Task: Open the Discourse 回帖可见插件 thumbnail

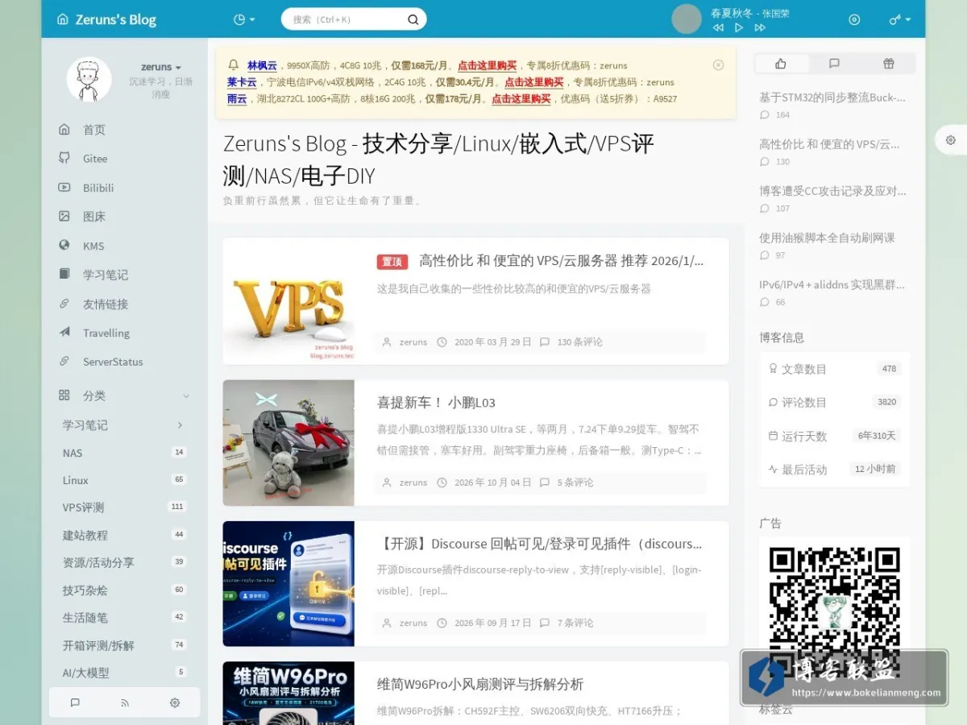Action: pyautogui.click(x=288, y=584)
